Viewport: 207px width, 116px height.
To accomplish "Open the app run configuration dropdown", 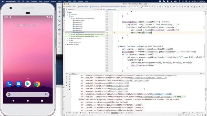I will coord(135,7).
